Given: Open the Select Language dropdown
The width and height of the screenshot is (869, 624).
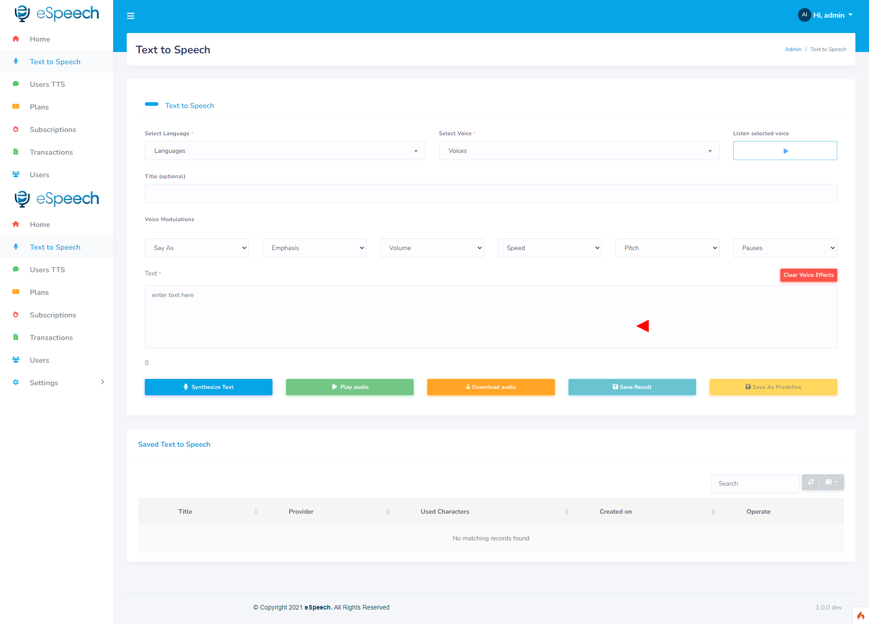Looking at the screenshot, I should 285,151.
